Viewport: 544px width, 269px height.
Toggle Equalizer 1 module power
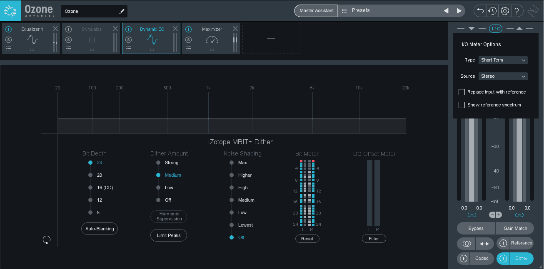coord(8,29)
